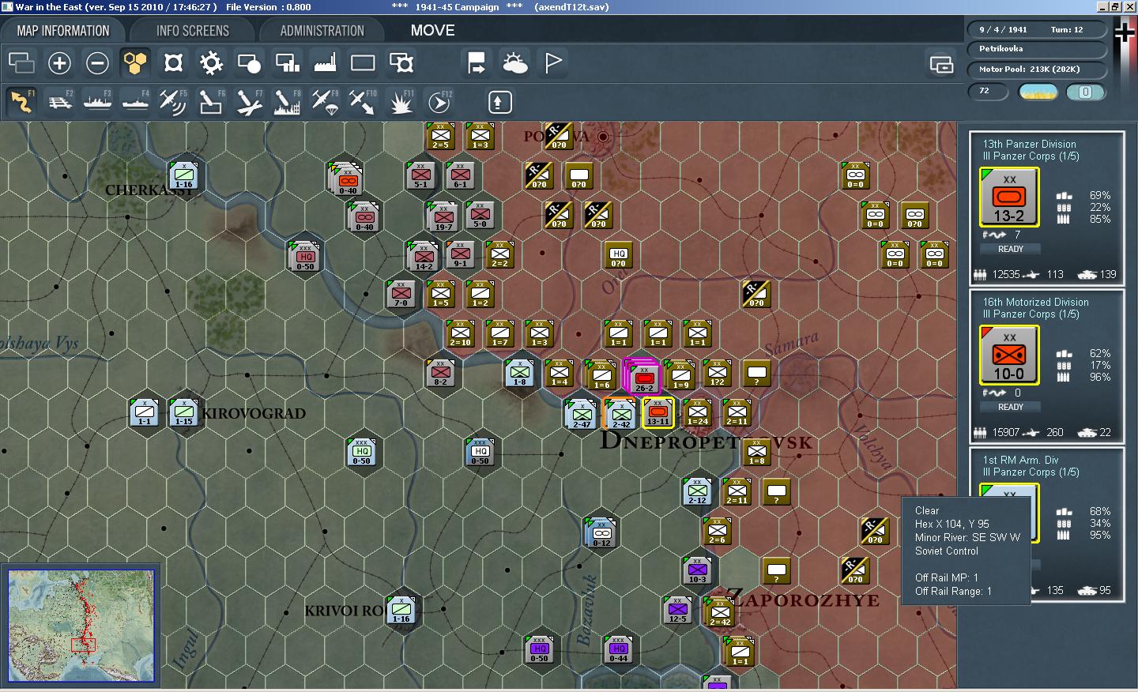1138x692 pixels.
Task: Click the date and turn 12 display
Action: (1037, 29)
